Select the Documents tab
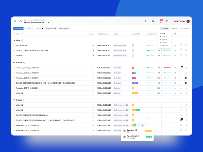The height and width of the screenshot is (152, 203). [18, 29]
